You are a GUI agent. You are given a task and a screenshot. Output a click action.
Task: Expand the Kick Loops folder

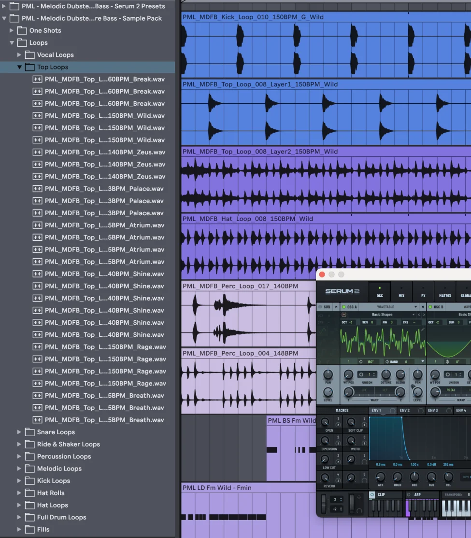pos(19,481)
